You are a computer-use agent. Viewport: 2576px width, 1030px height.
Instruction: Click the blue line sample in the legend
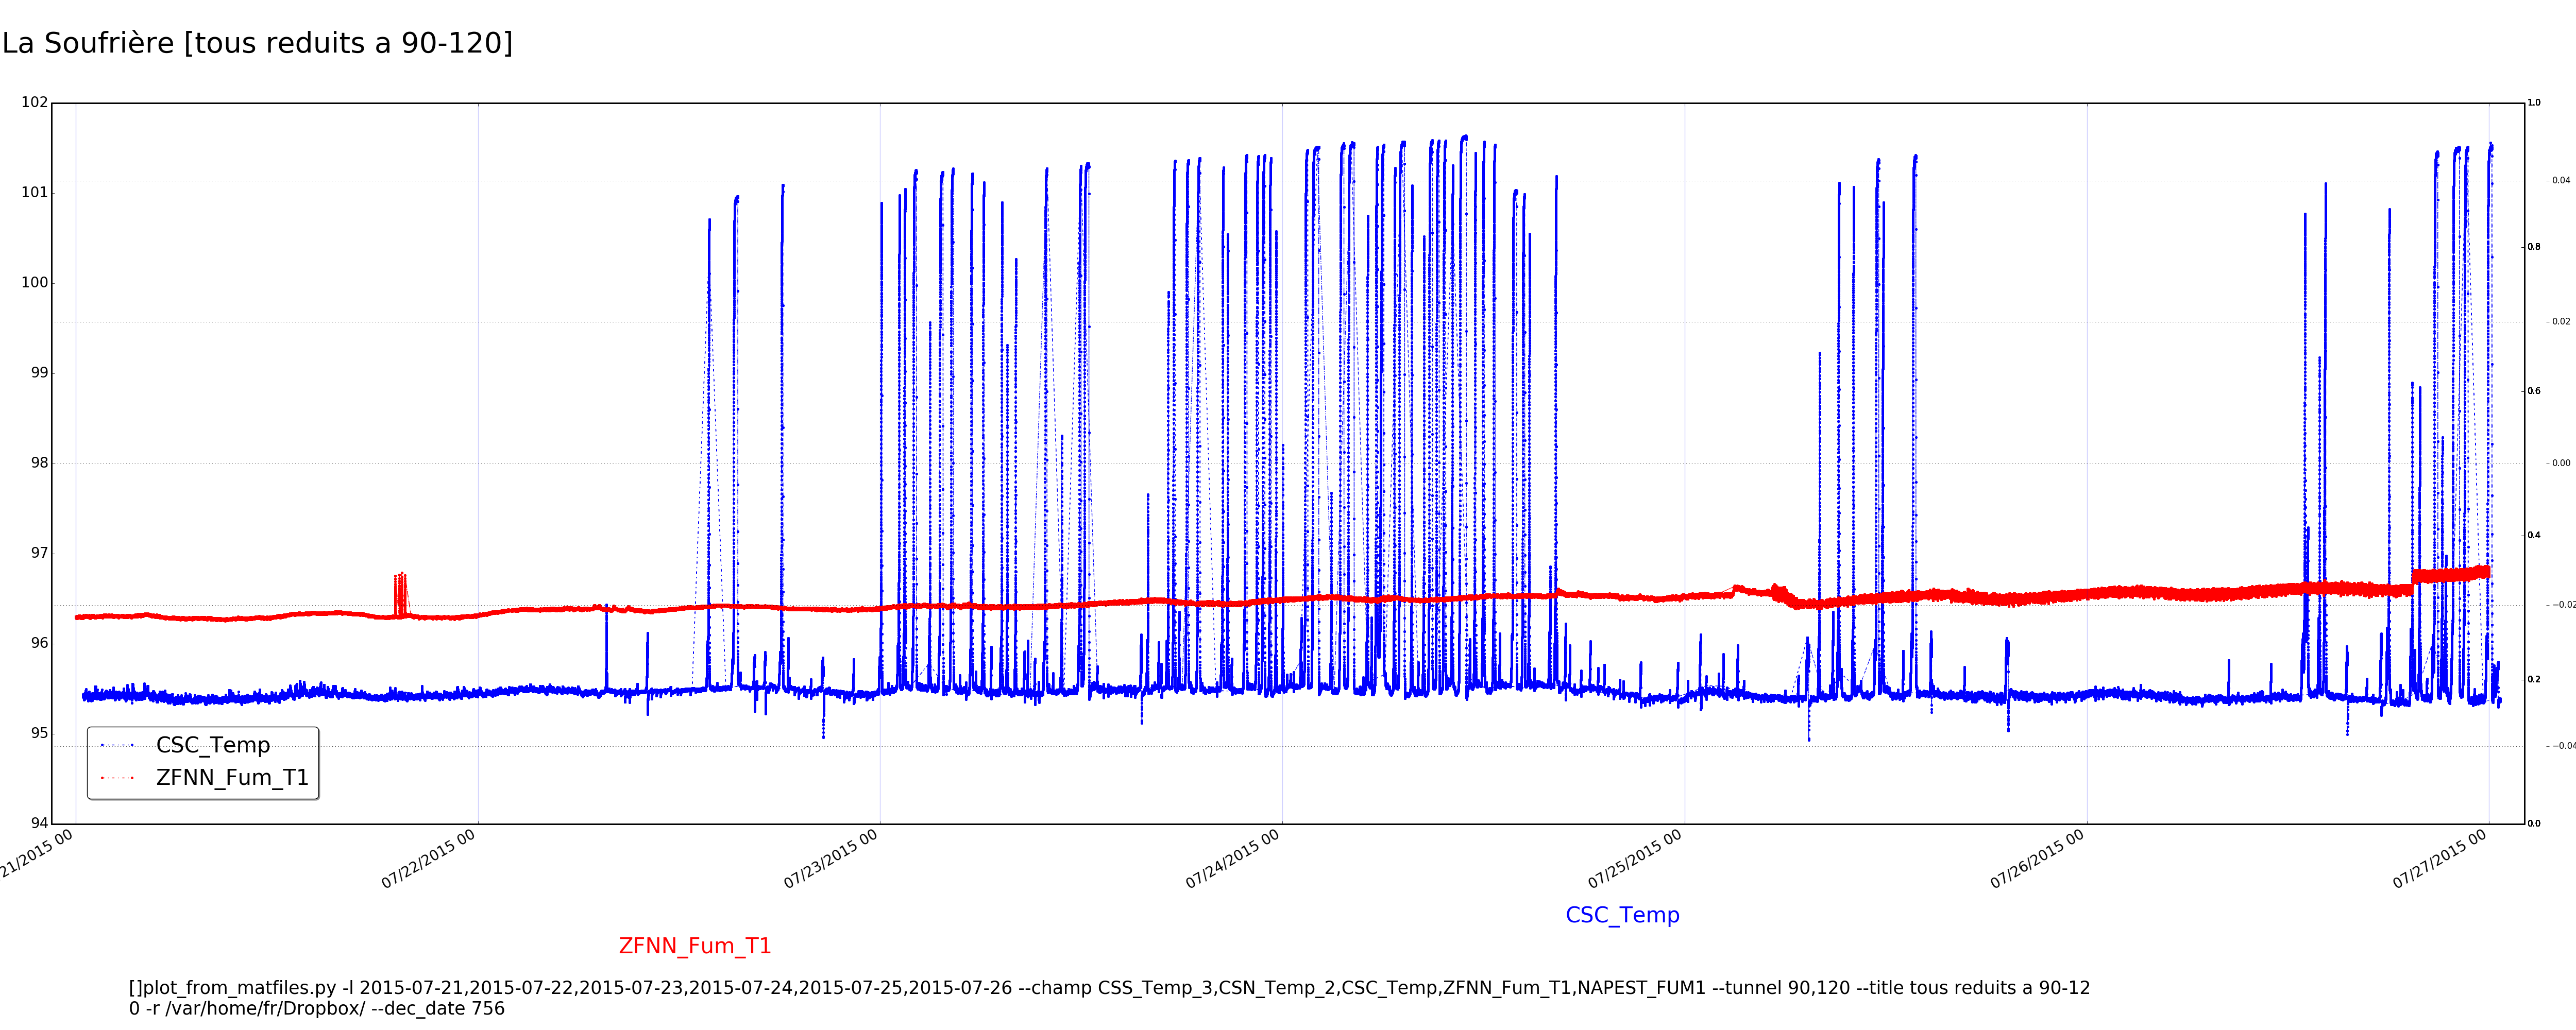pos(118,745)
